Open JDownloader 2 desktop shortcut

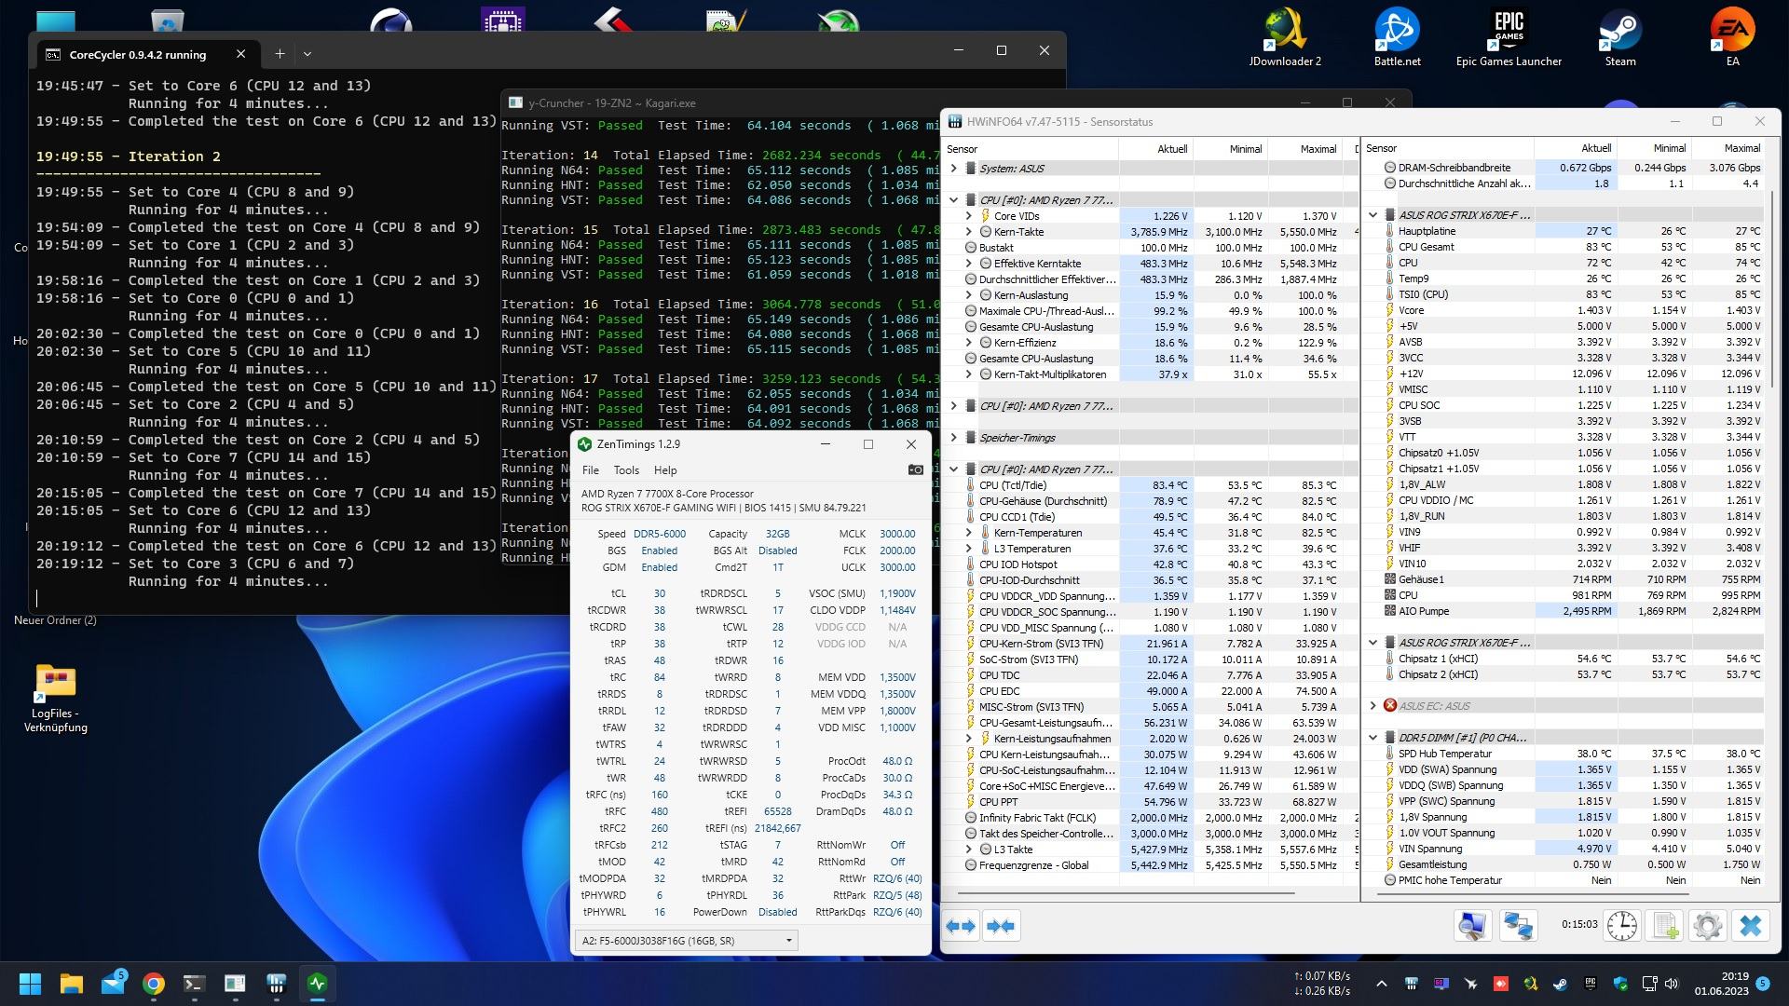[x=1285, y=37]
